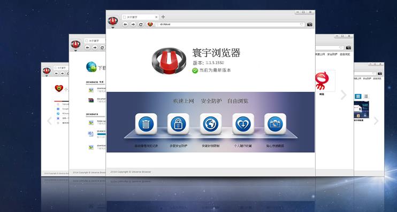This screenshot has height=212, width=397.
Task: Click the 当前为最新版本 status text
Action: click(x=215, y=70)
